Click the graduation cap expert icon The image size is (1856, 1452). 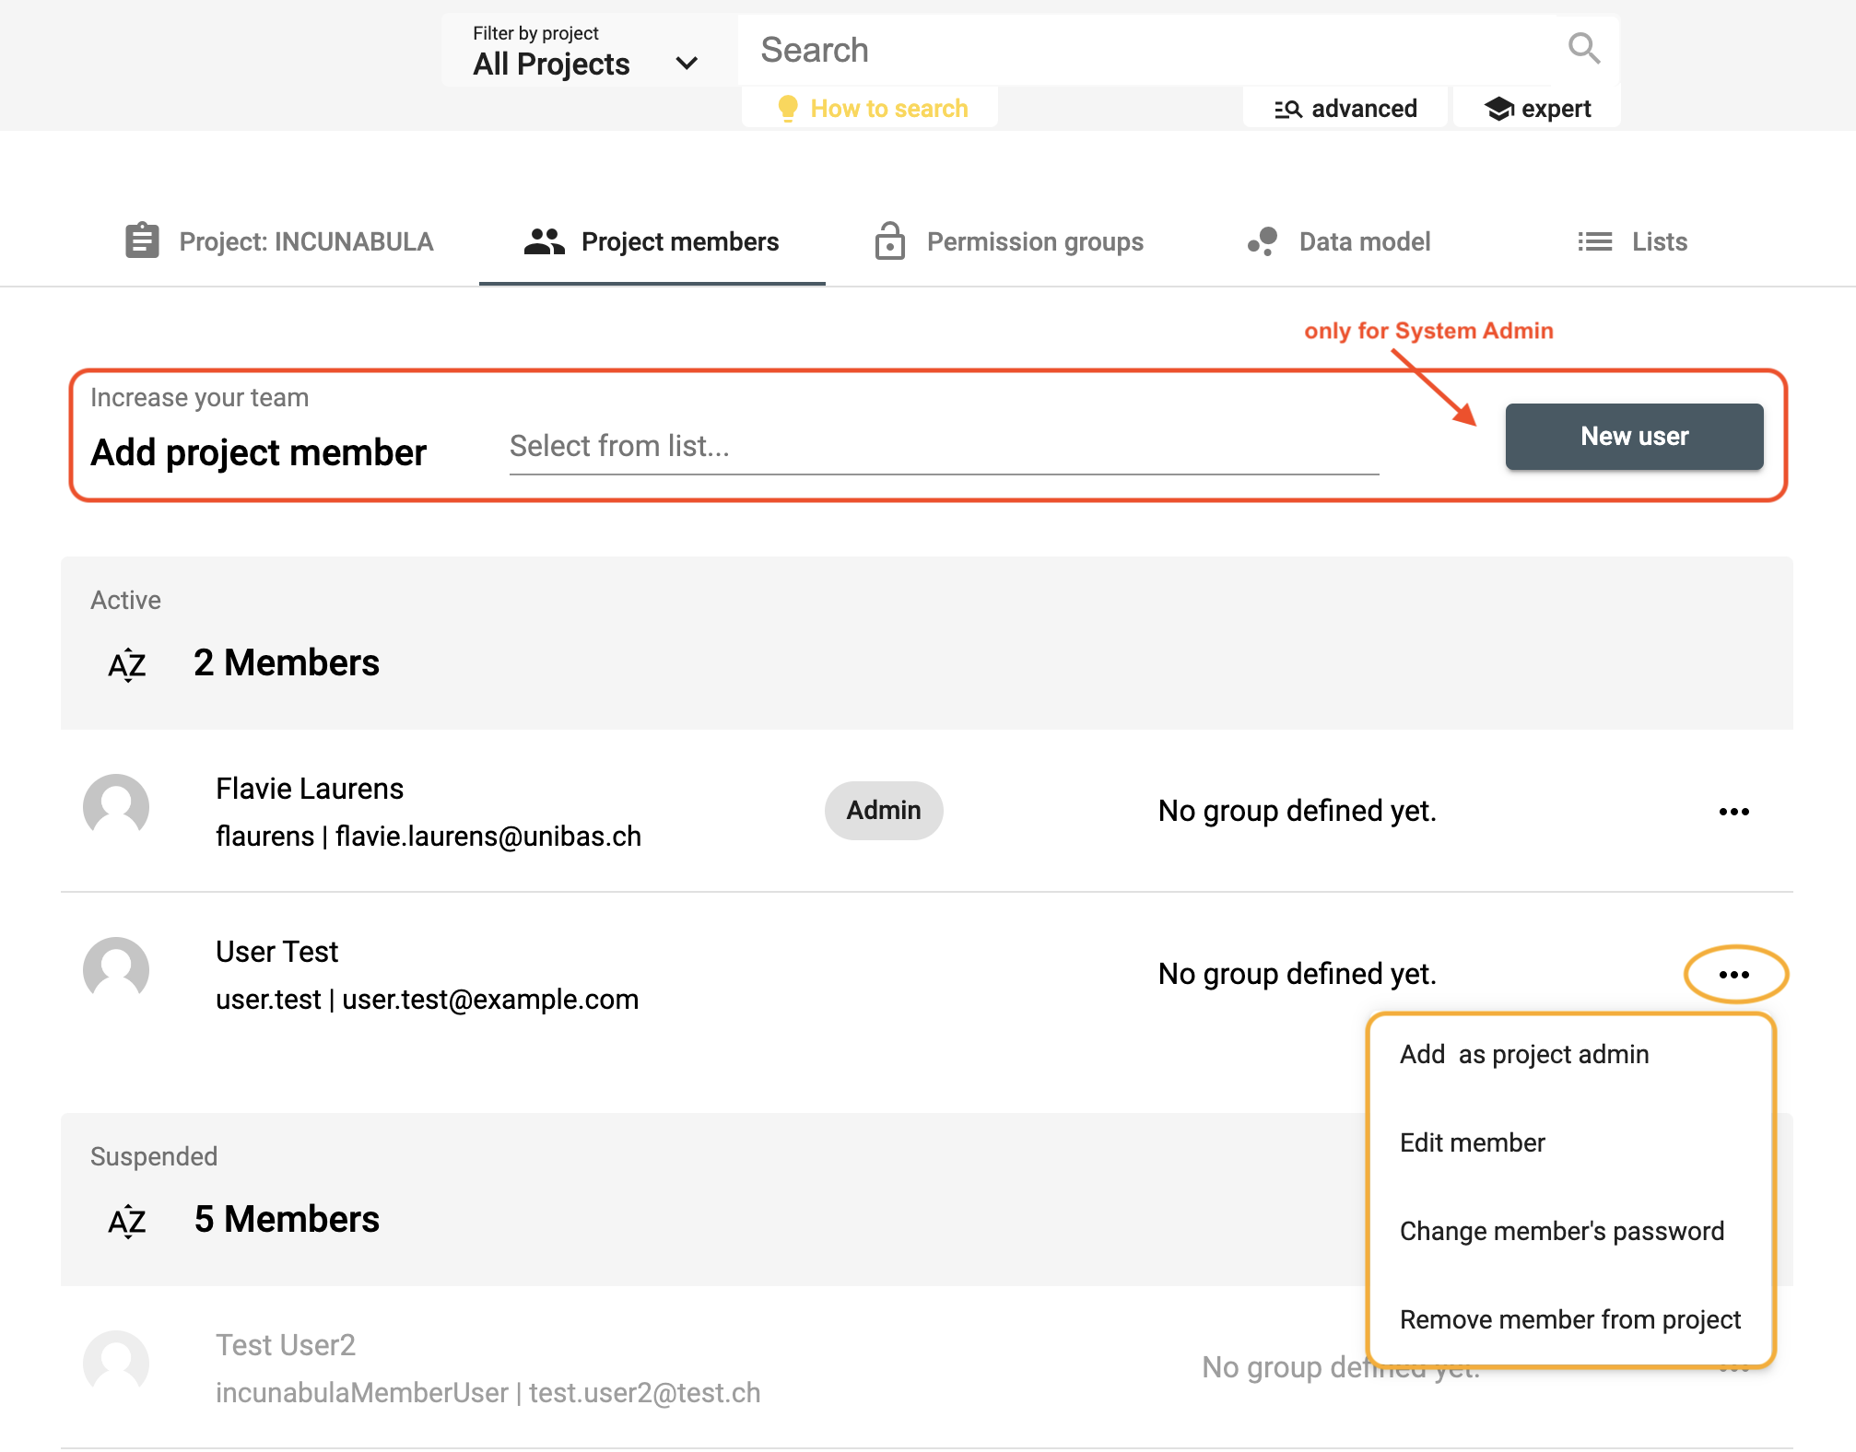[1499, 109]
